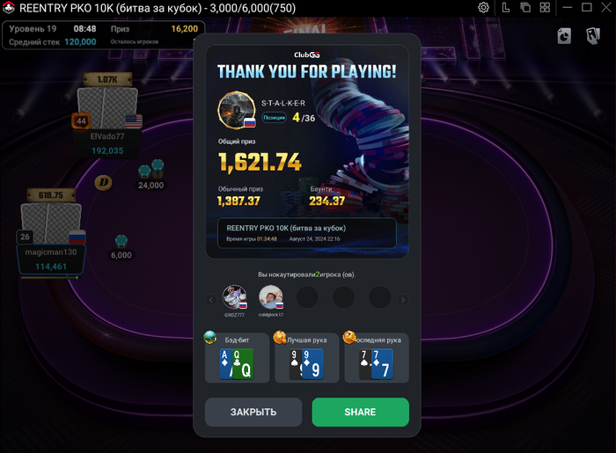Close the results dialog with ЗАКРЫТЬ
The width and height of the screenshot is (616, 453).
(253, 412)
